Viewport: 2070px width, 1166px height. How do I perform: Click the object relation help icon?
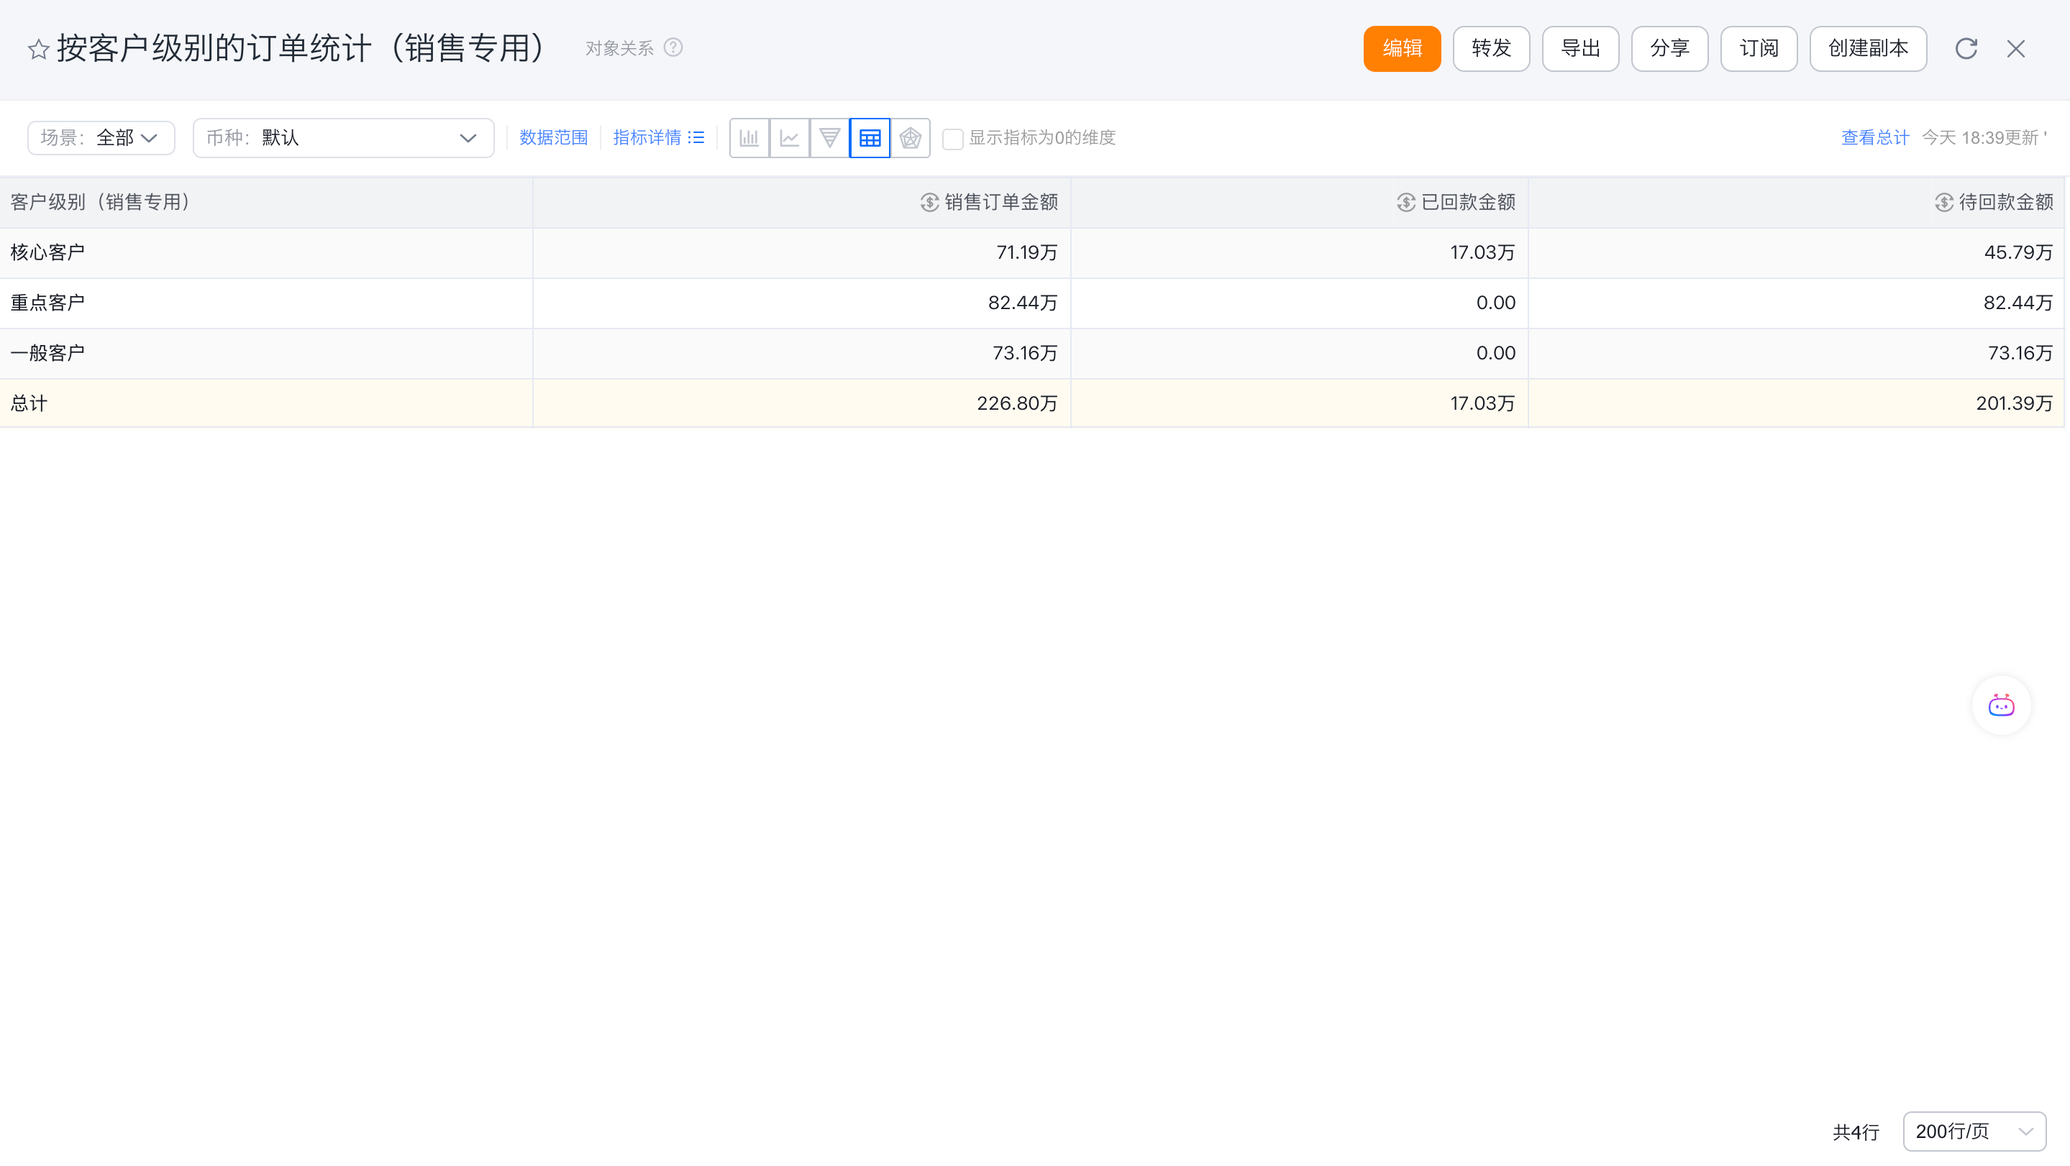tap(673, 48)
